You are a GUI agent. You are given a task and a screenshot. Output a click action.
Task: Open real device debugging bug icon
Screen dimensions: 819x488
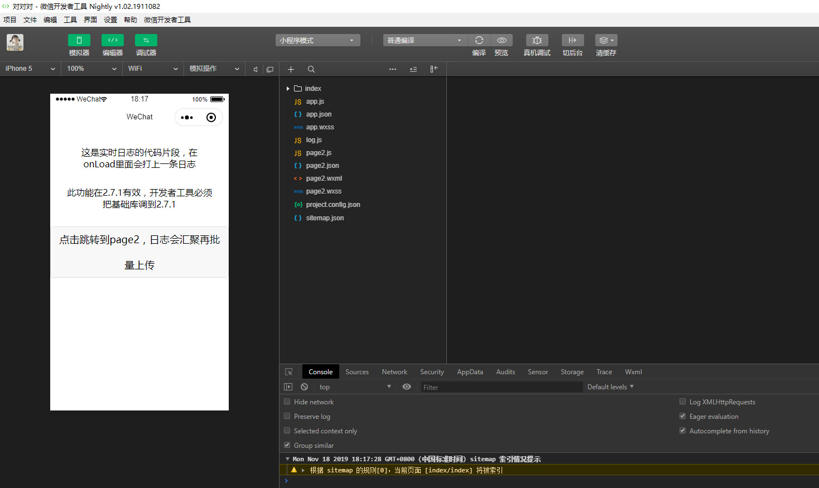point(537,40)
